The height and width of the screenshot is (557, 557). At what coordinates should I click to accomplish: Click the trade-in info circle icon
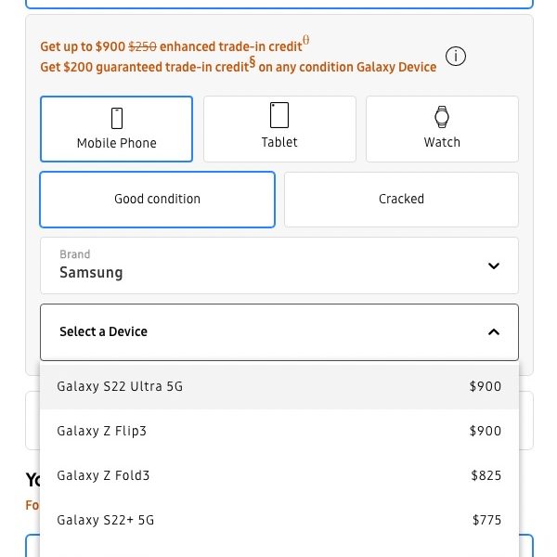click(455, 57)
